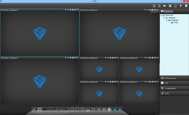189x115 pixels.
Task: Take snapshot in Preview window:2
Action: point(155,10)
